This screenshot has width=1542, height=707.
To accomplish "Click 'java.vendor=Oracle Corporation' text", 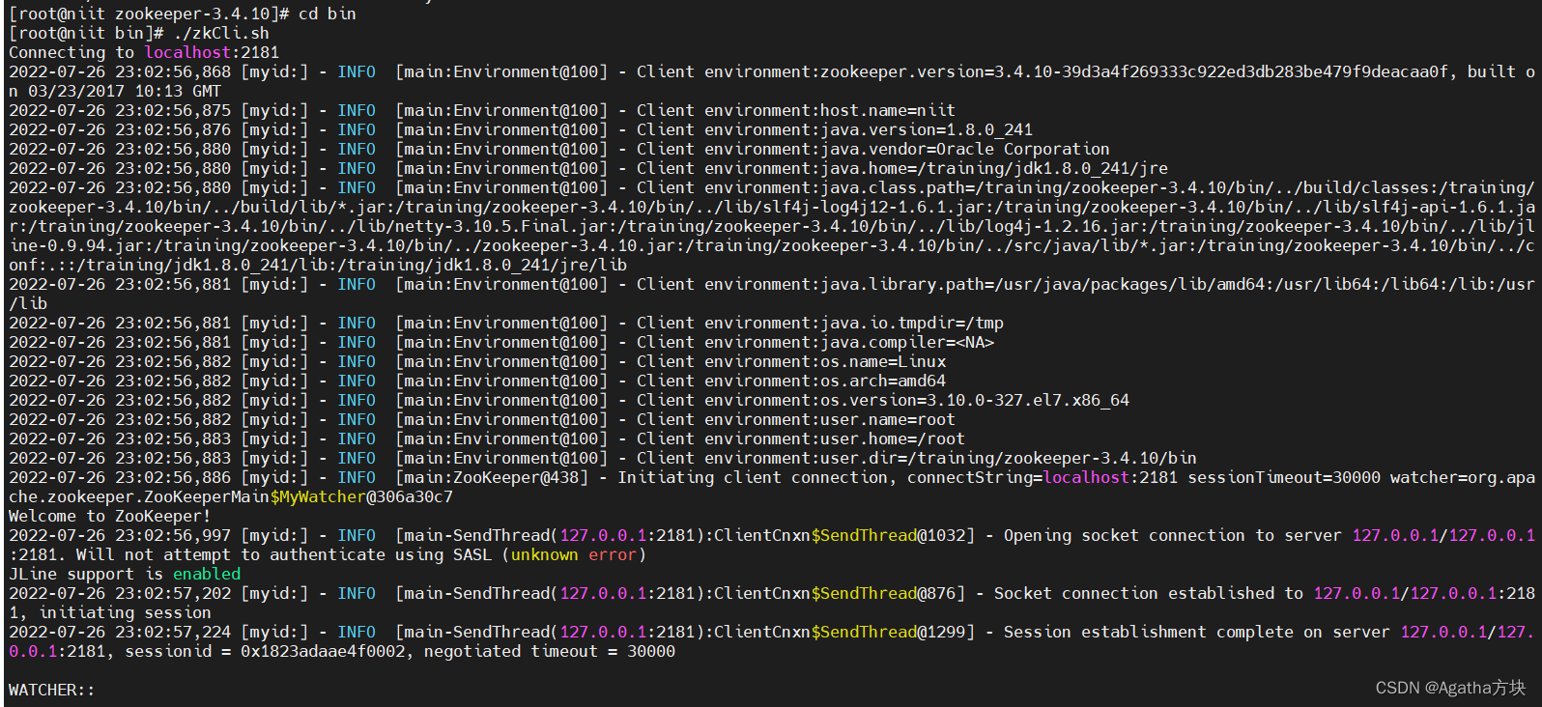I will (965, 149).
